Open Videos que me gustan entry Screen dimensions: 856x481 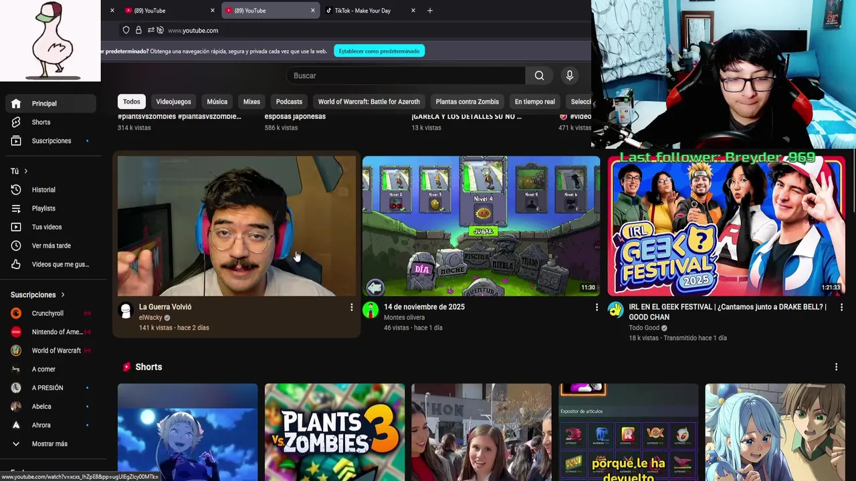[51, 265]
